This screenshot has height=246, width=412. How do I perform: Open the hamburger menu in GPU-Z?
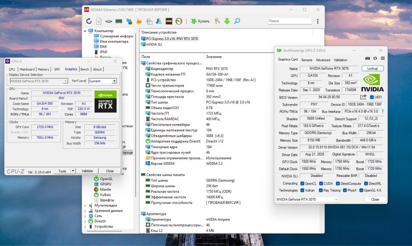(383, 59)
